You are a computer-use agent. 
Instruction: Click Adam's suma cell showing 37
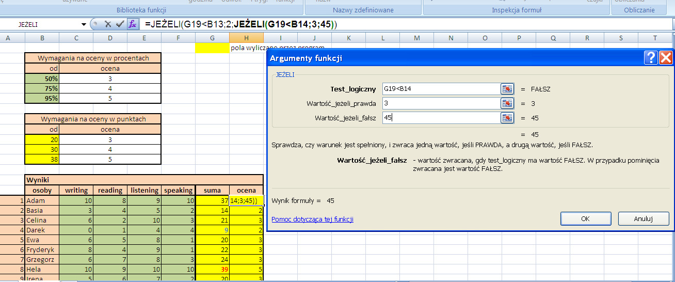212,200
